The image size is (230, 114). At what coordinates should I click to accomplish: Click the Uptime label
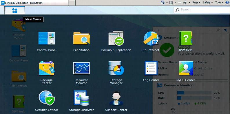coord(163,75)
